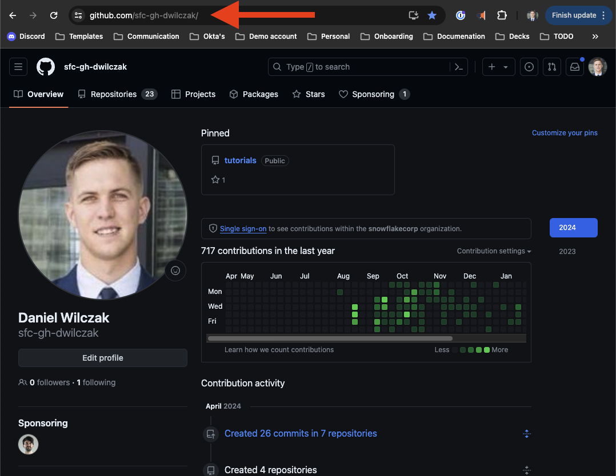View the 0 followers list

pyautogui.click(x=50, y=382)
